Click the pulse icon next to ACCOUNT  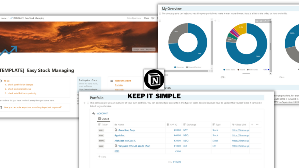(x=94, y=114)
